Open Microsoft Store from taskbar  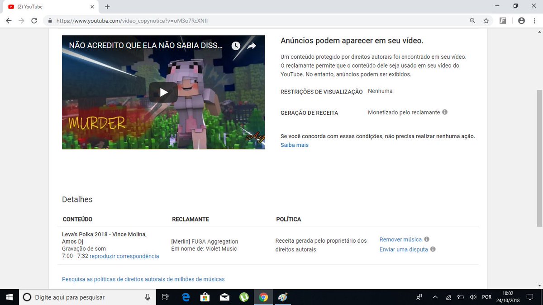click(205, 297)
